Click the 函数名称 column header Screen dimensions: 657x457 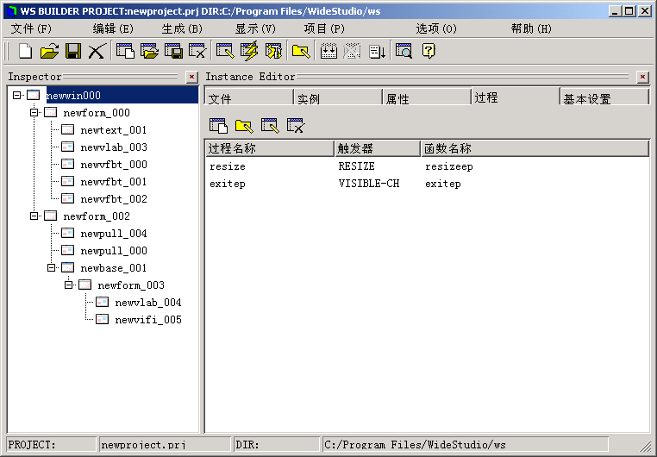(535, 148)
